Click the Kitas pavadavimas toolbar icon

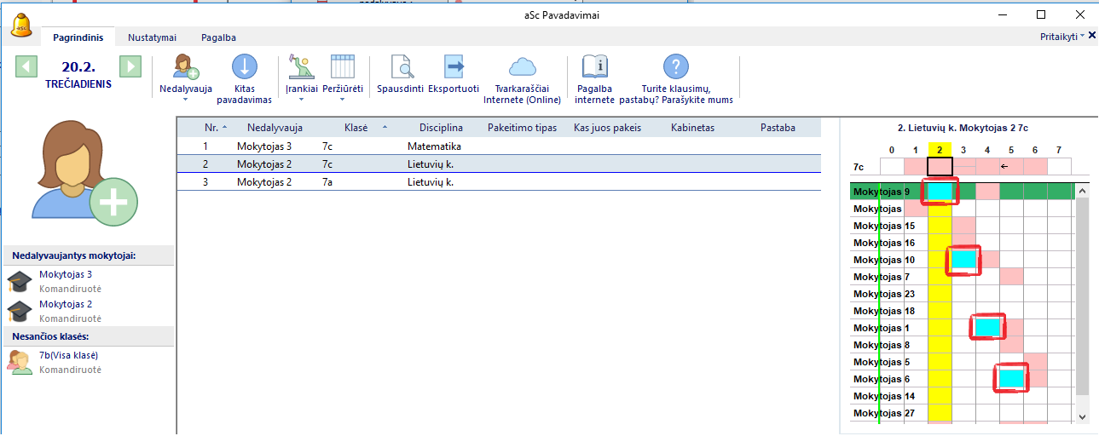244,66
